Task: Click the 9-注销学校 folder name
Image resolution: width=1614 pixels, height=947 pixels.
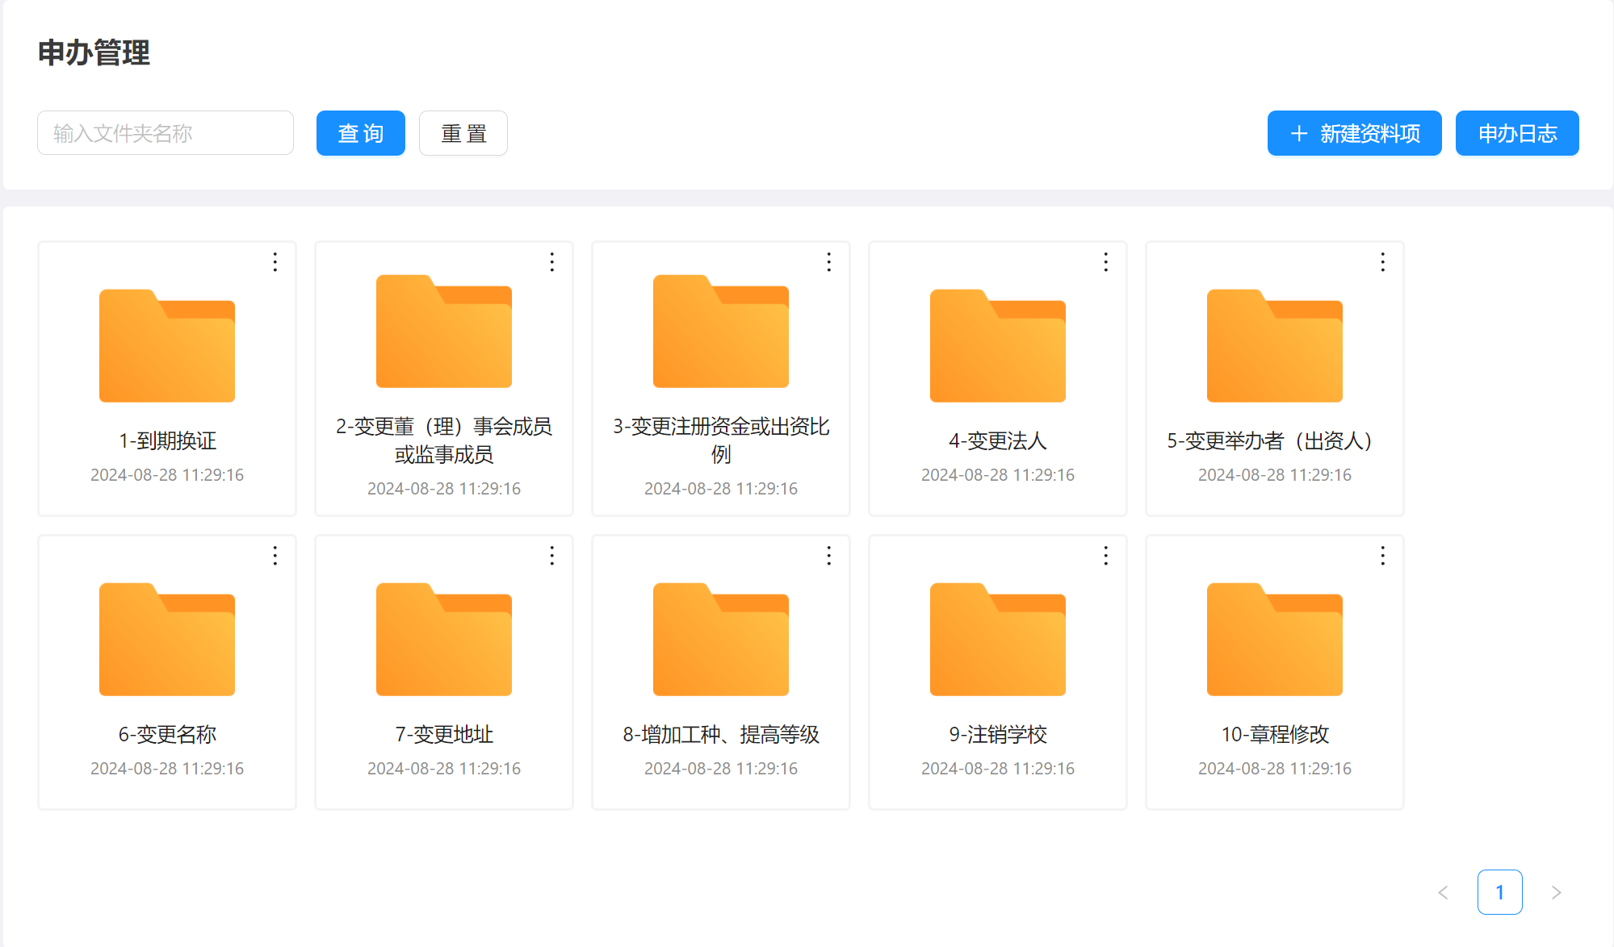Action: pyautogui.click(x=998, y=734)
